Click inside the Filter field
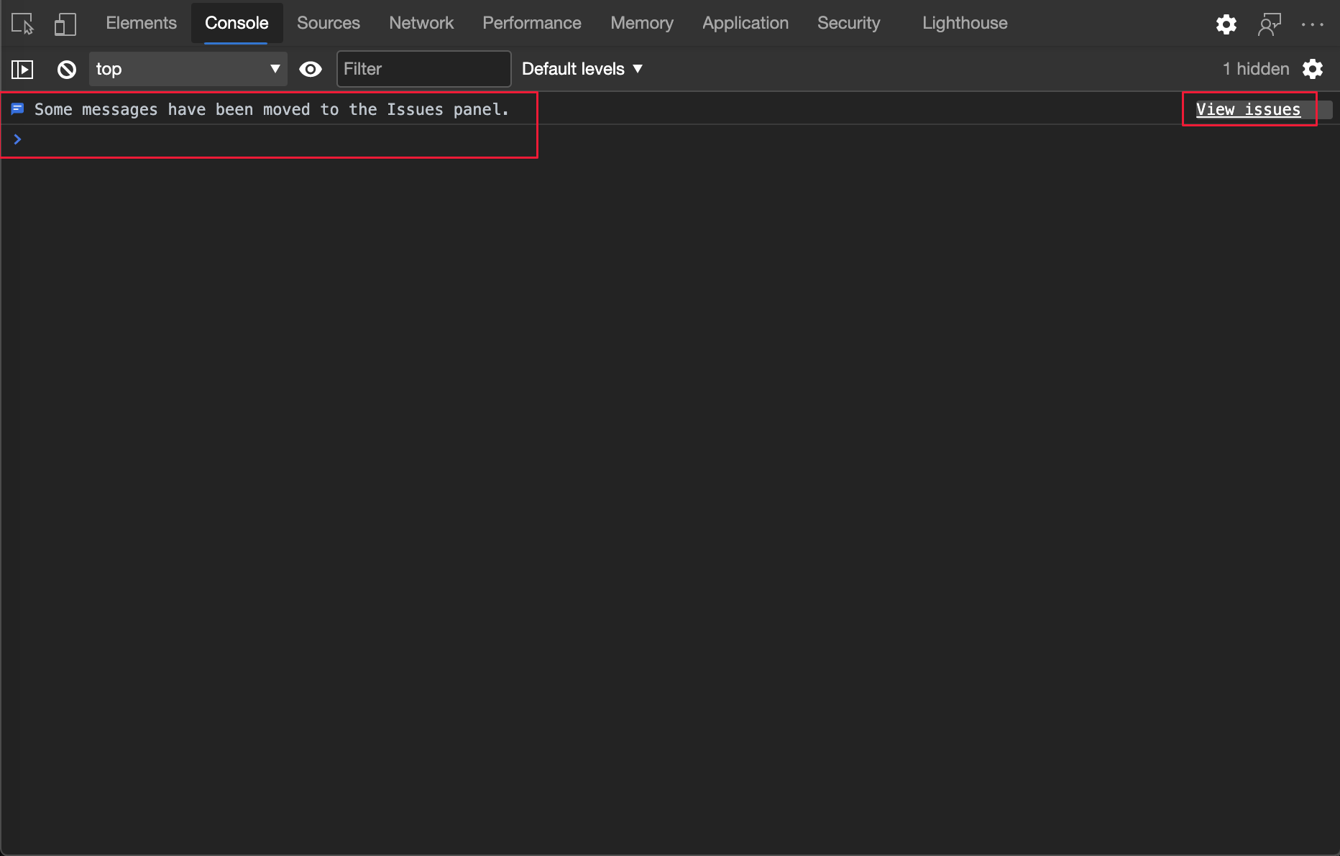This screenshot has height=856, width=1340. [423, 69]
